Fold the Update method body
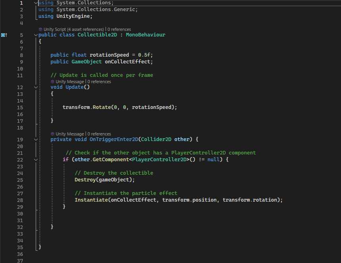 click(36, 87)
